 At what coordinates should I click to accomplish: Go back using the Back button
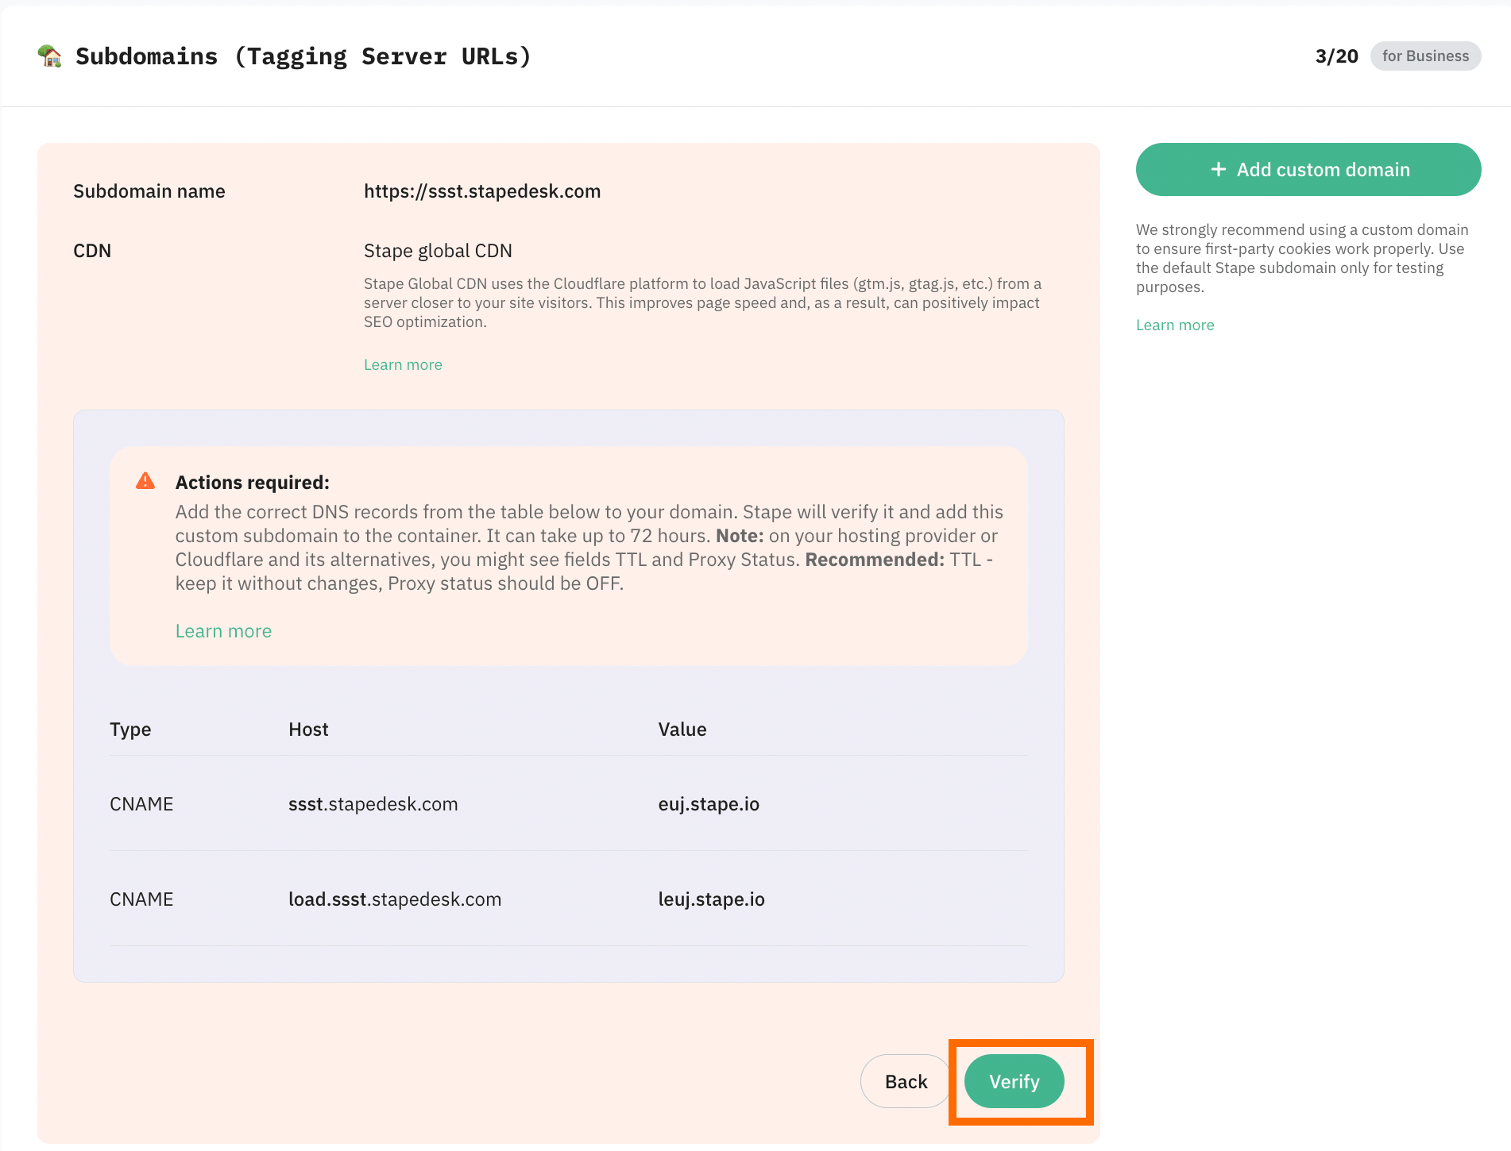point(906,1081)
